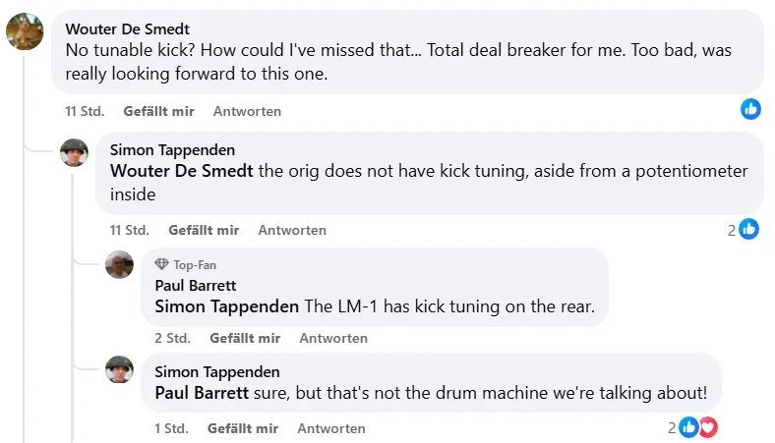Open Paul Barrett's profile picture
Image resolution: width=775 pixels, height=443 pixels.
coord(120,264)
